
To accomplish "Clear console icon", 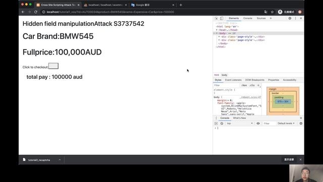I will (x=222, y=123).
